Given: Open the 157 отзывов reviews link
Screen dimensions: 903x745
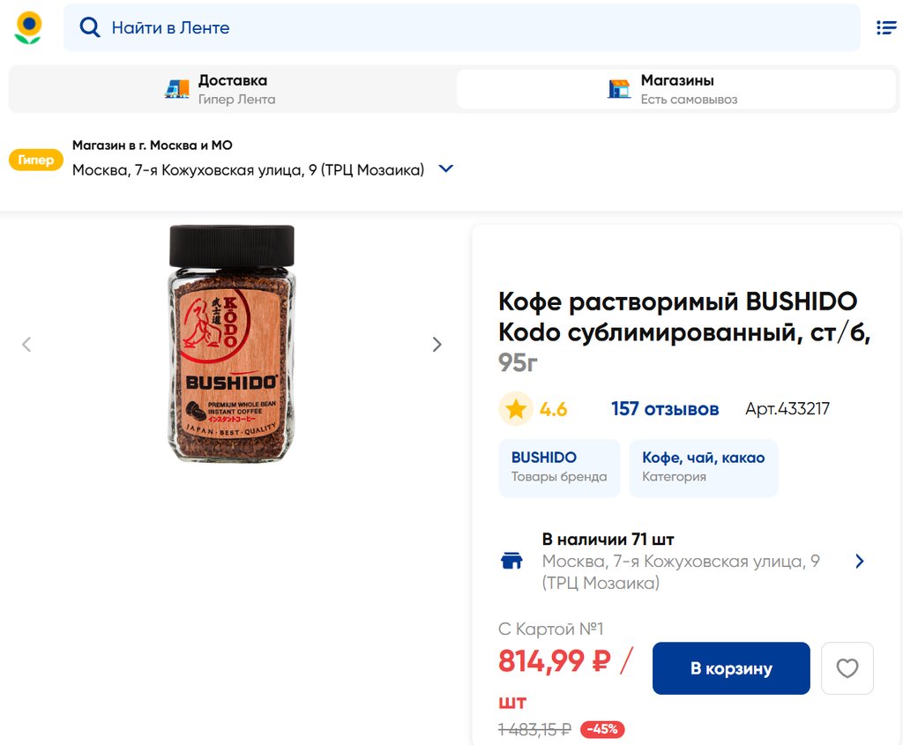Looking at the screenshot, I should 665,409.
